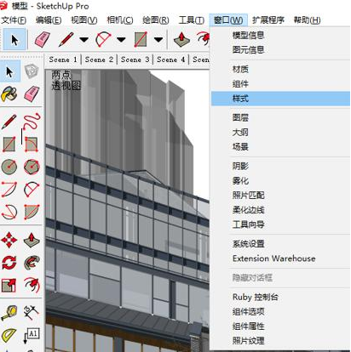Select the Circle tool
The image size is (351, 352).
9,167
